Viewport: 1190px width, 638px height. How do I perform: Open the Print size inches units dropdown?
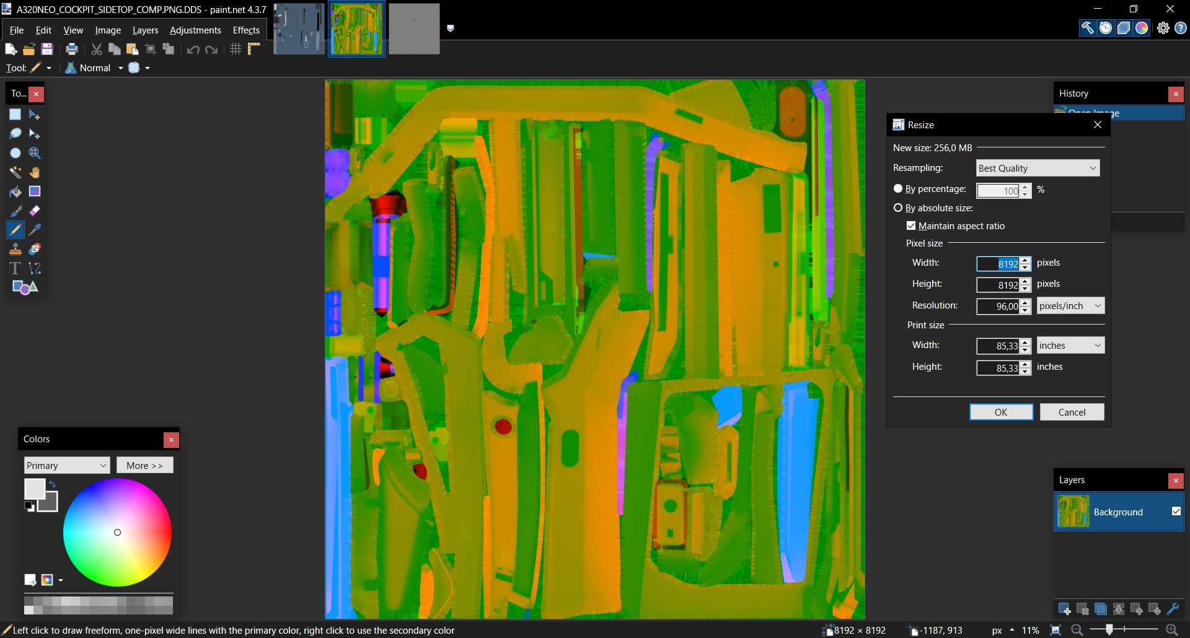pos(1070,345)
